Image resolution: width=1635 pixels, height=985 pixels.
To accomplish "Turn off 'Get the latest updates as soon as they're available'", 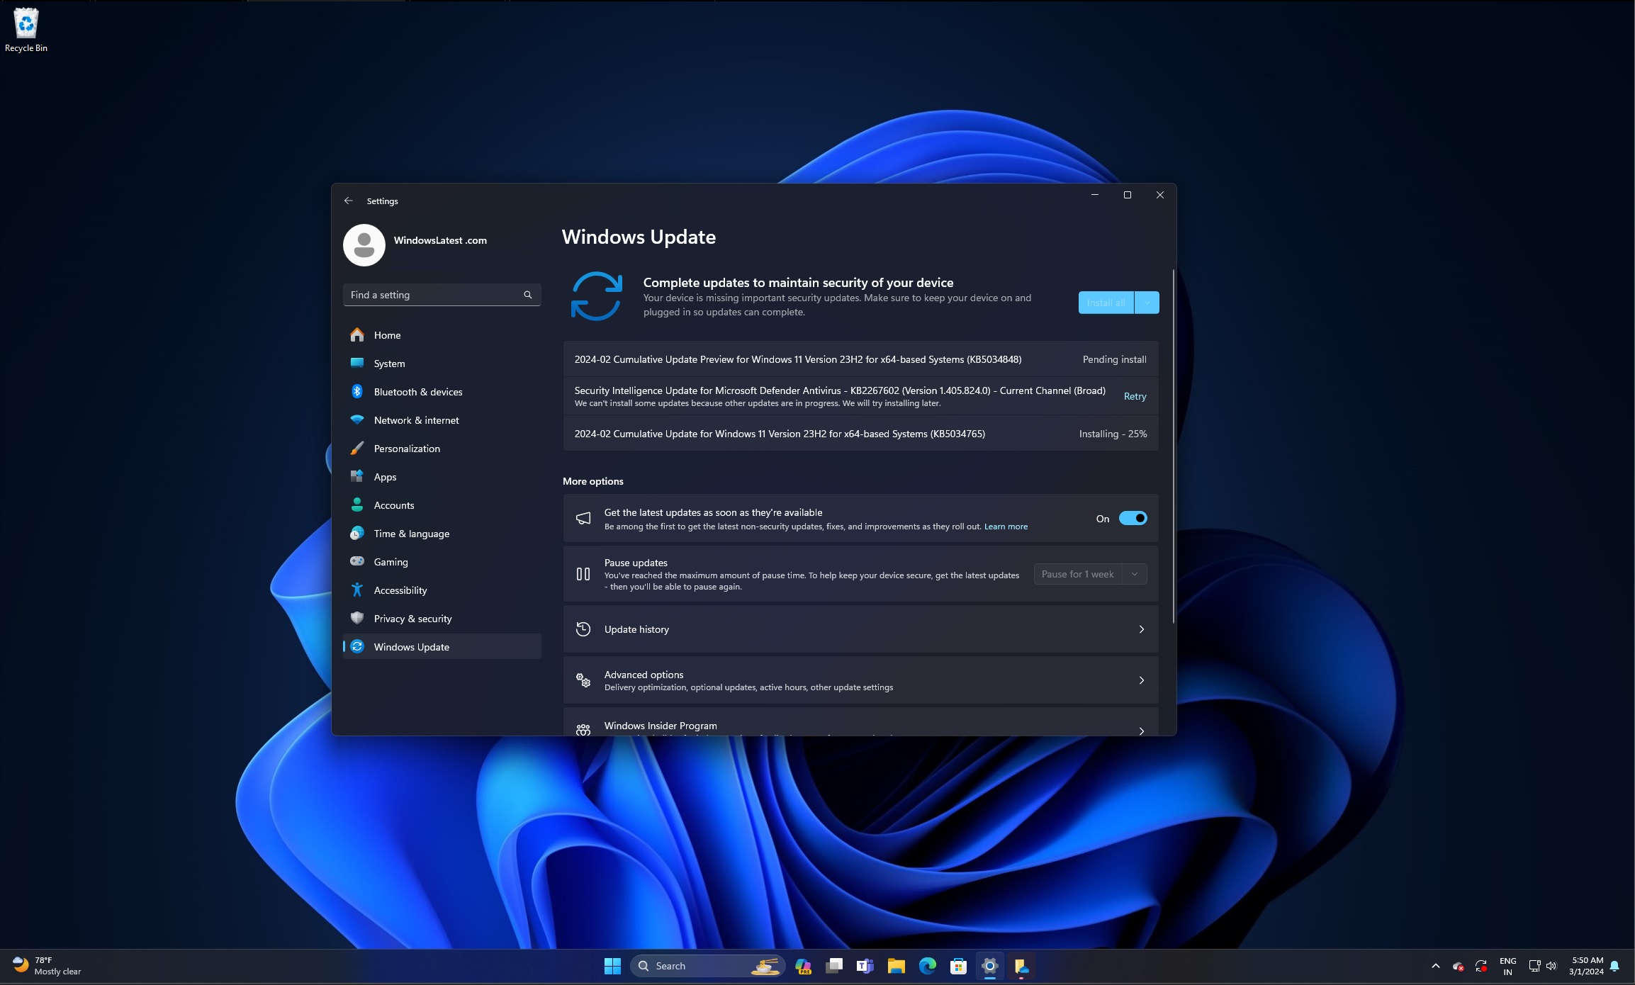I will pyautogui.click(x=1133, y=518).
